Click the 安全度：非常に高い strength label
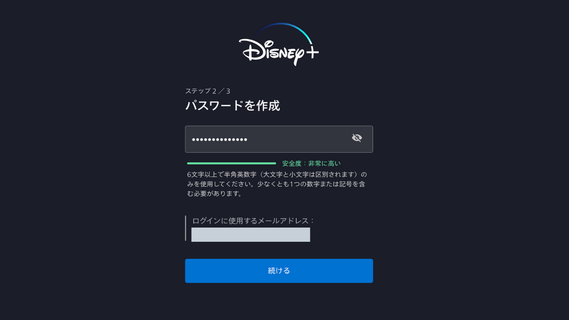Viewport: 569px width, 320px height. (311, 163)
